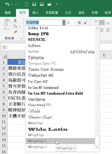Image resolution: width=112 pixels, height=154 pixels.
Task: Open the 檢視 View tab
Action: point(108,13)
